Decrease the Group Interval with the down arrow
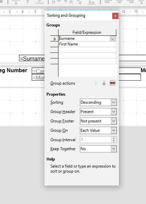The image size is (146, 204). click(x=114, y=141)
